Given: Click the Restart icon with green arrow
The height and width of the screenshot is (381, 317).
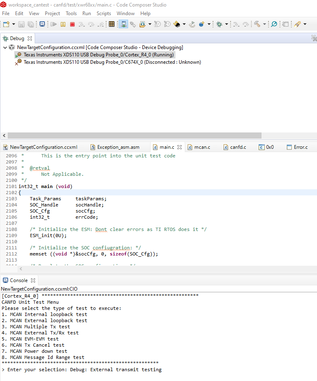Looking at the screenshot, I should click(192, 24).
